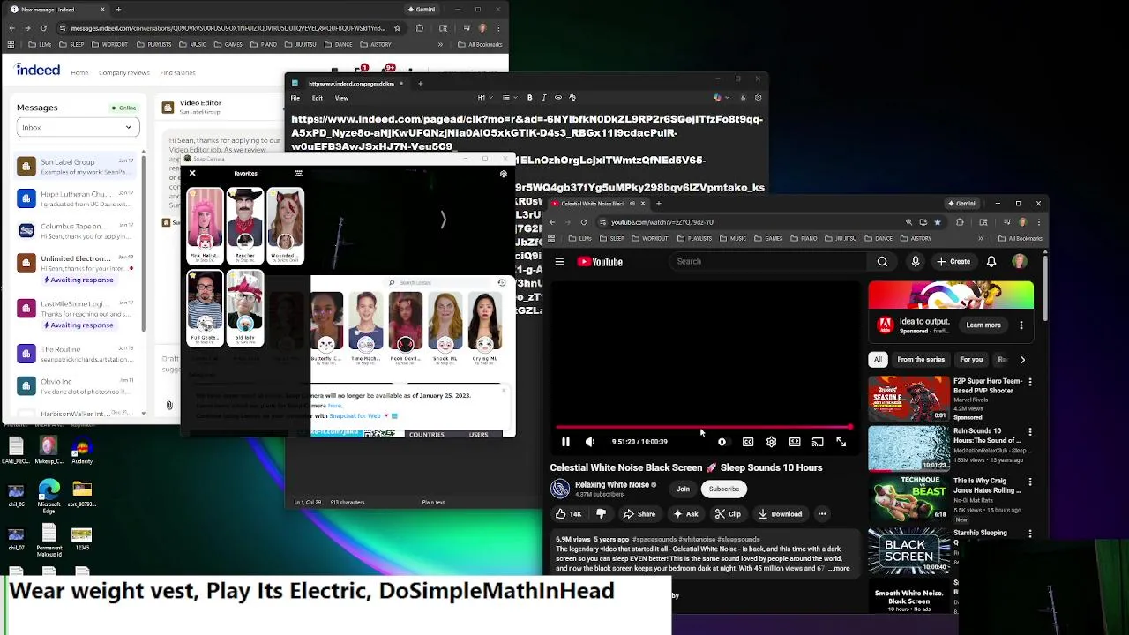Open the Inbox dropdown in Indeed Messages
1129x635 pixels.
pos(79,127)
